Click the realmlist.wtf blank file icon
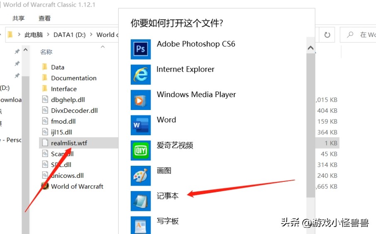This screenshot has height=234, width=376. tap(45, 143)
